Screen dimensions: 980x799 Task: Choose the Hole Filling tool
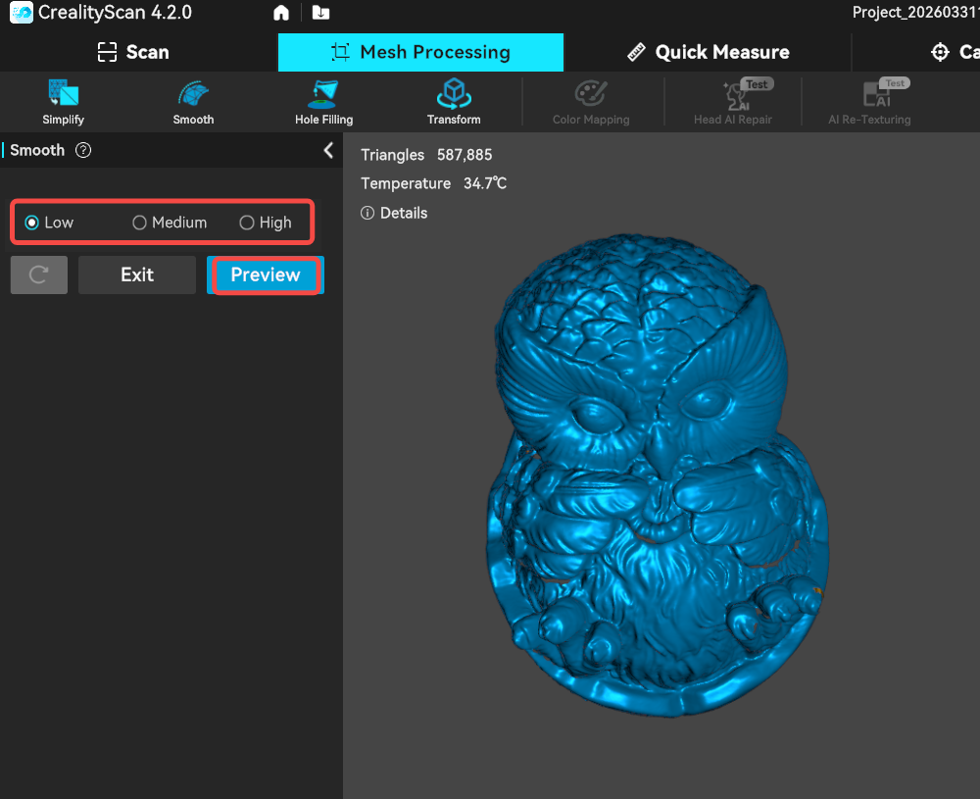tap(323, 102)
